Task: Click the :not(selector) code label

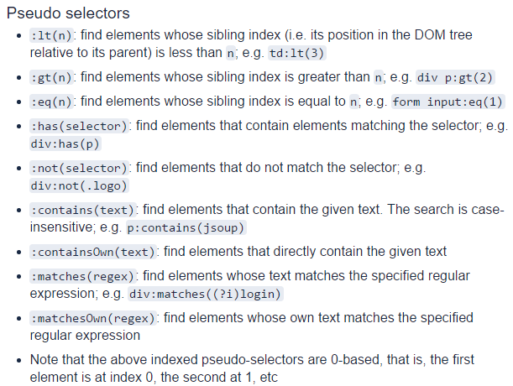Action: click(79, 168)
